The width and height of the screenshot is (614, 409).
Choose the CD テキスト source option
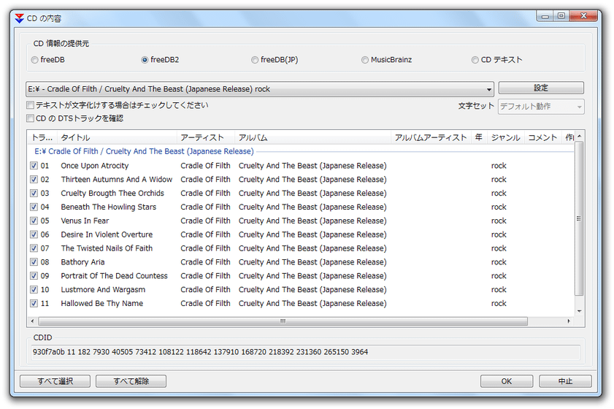[x=475, y=60]
